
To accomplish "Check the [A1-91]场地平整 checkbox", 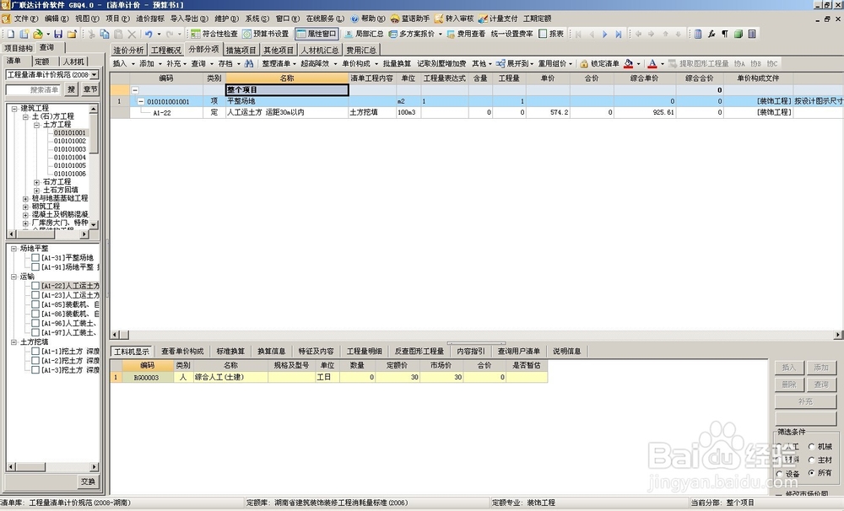I will point(35,266).
